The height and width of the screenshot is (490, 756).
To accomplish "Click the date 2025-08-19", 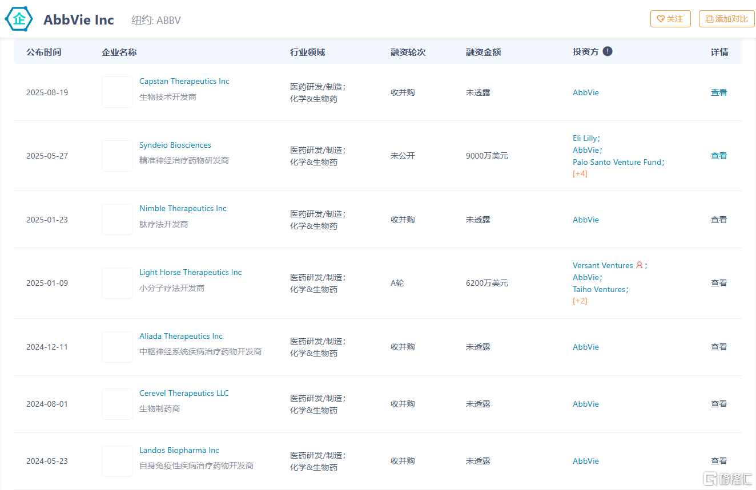I will click(47, 92).
